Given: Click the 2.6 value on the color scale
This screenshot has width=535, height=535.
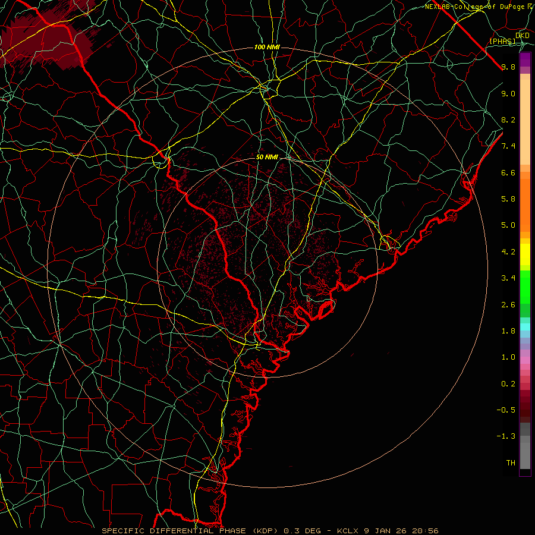Looking at the screenshot, I should [x=508, y=305].
